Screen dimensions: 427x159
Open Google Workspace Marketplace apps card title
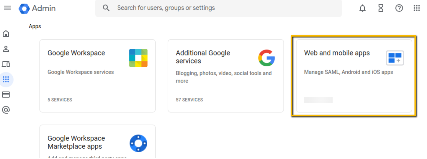coord(76,142)
